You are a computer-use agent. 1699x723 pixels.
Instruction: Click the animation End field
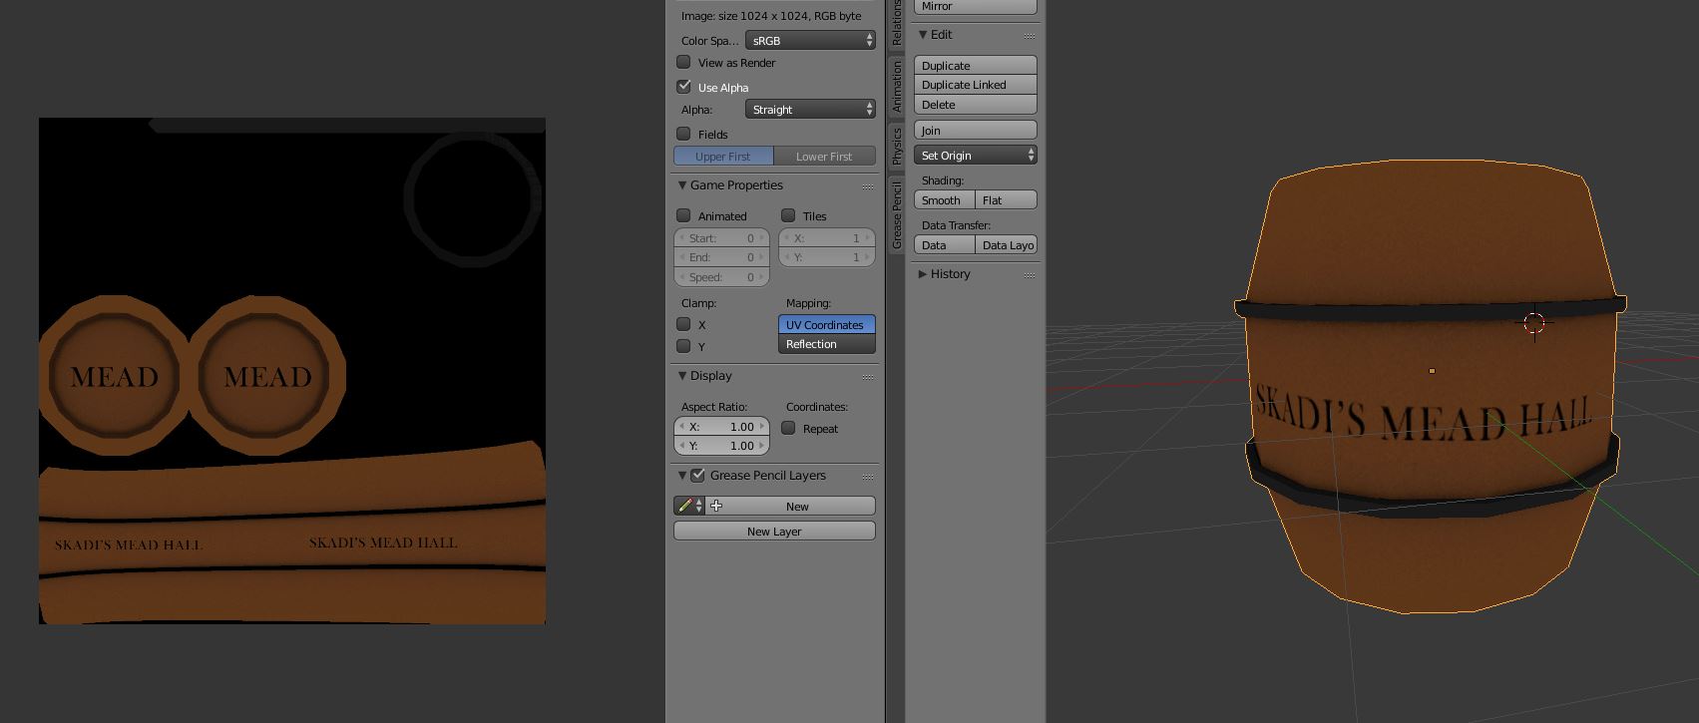pos(721,257)
